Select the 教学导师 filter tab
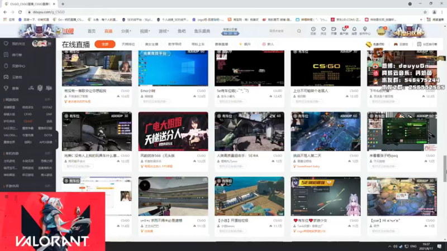The width and height of the screenshot is (447, 251). point(175,44)
